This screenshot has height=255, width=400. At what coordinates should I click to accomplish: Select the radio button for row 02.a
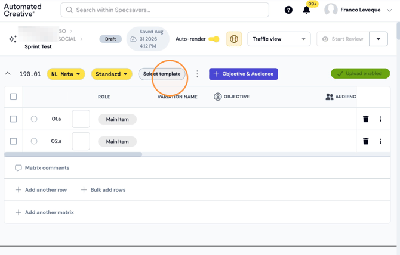point(34,141)
